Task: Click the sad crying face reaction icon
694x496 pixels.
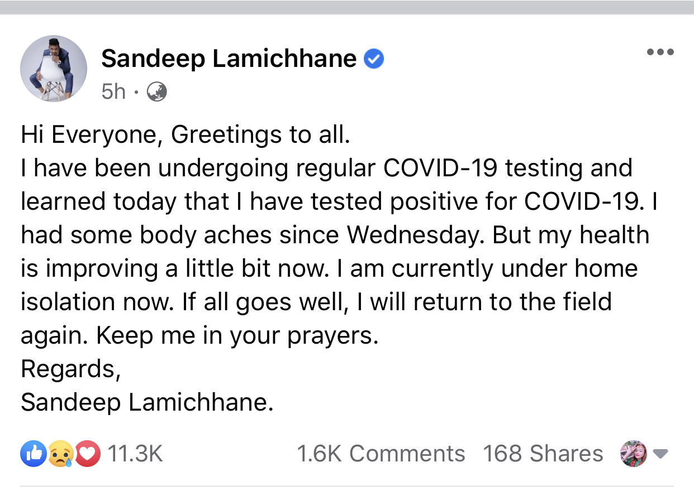Action: pos(60,454)
